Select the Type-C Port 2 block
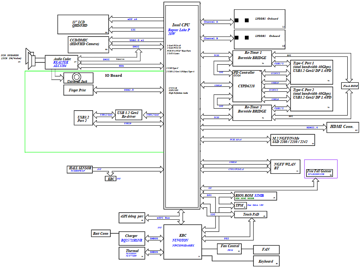362x269 pixels. tap(312, 99)
